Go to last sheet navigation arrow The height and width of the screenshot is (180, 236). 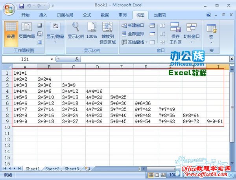pyautogui.click(x=19, y=169)
